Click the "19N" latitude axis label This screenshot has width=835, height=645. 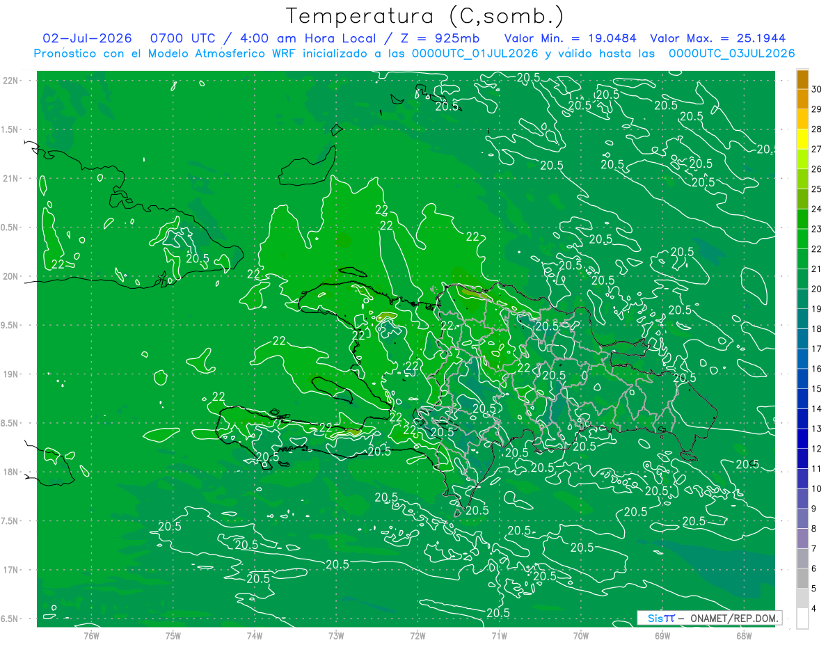pos(11,374)
